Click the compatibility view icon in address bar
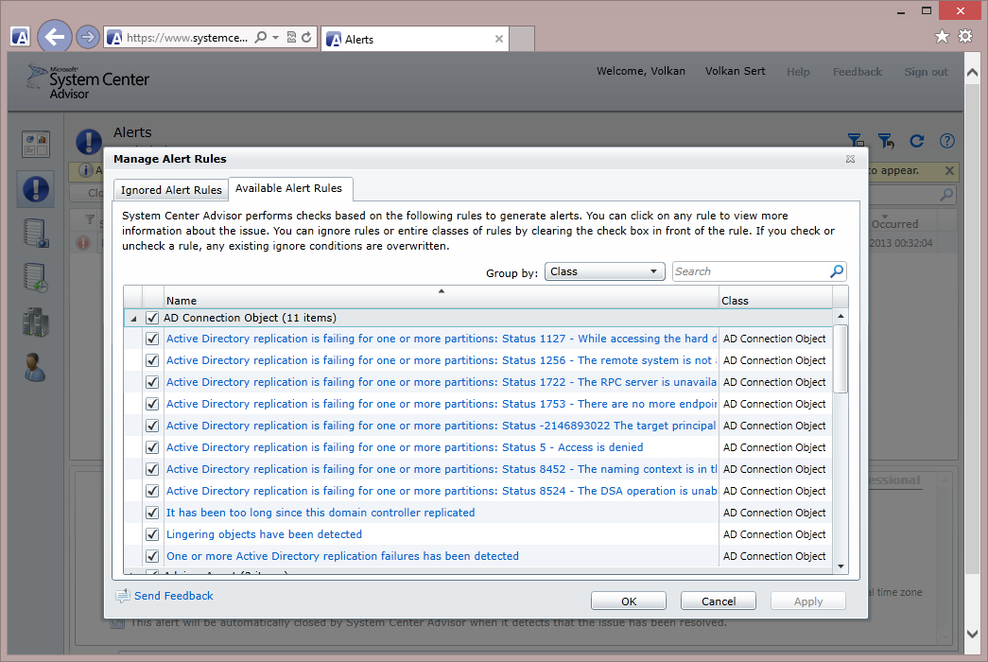The image size is (988, 662). (x=291, y=38)
